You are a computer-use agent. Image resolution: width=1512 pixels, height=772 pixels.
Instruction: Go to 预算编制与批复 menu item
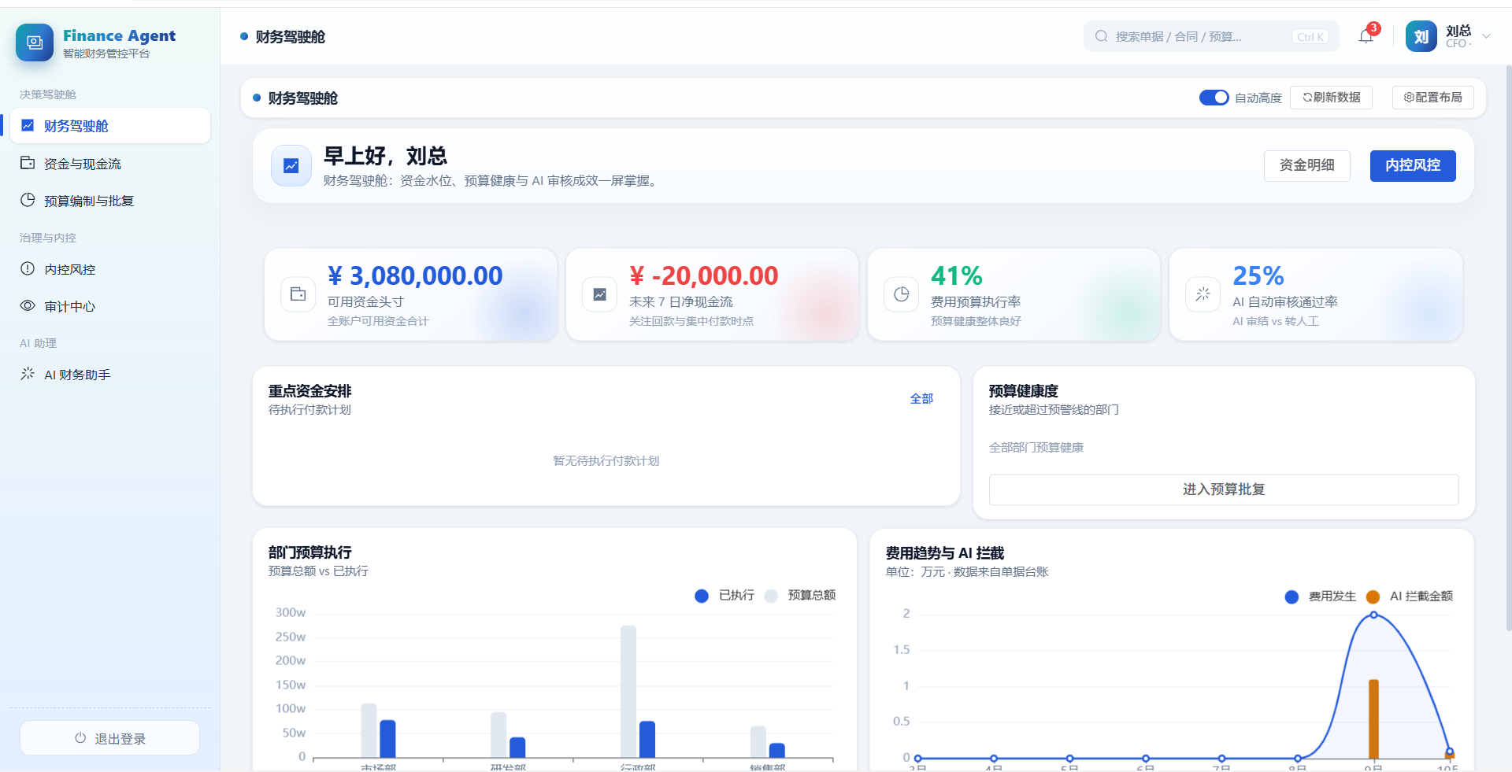click(x=110, y=201)
